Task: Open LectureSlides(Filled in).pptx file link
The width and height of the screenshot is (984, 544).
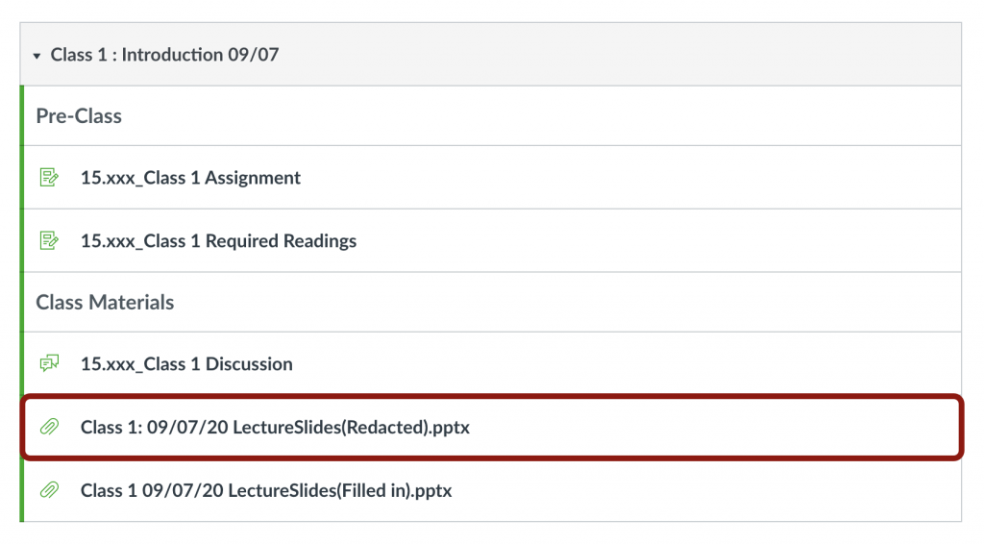Action: (x=266, y=490)
